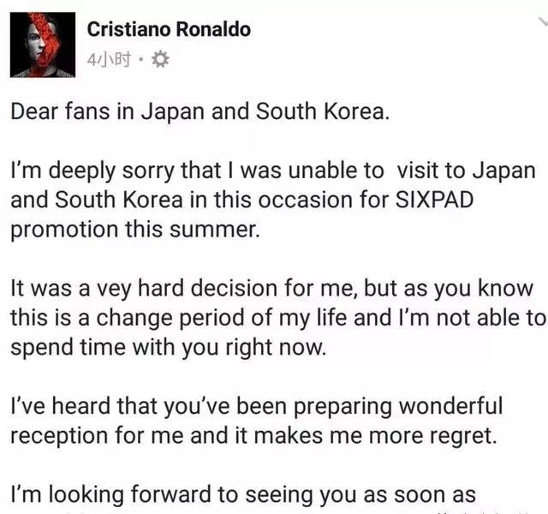Open the Cristiano Ronaldo name link
The height and width of the screenshot is (514, 548).
(x=170, y=29)
